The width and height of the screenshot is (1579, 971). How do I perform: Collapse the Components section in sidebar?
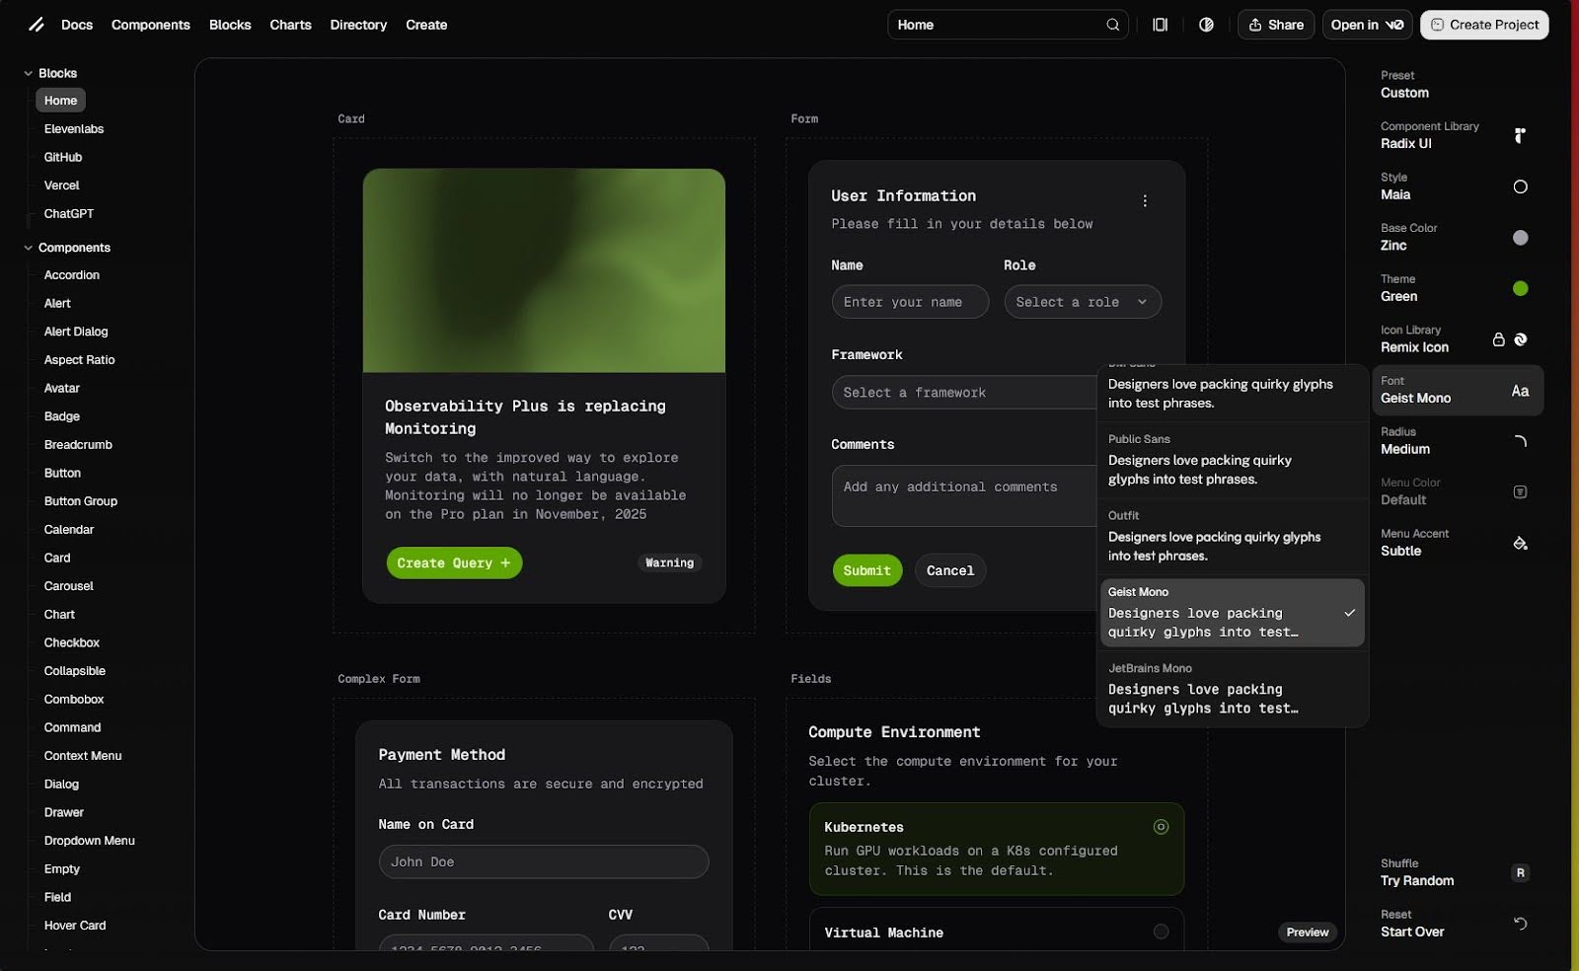[x=29, y=248]
